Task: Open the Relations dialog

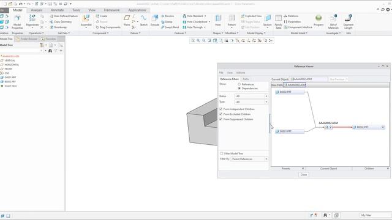Action: pos(291,16)
